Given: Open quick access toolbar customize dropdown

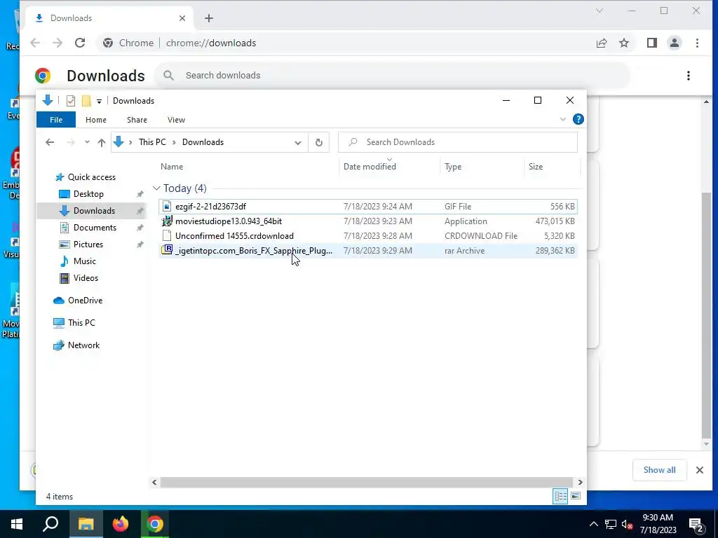Looking at the screenshot, I should tap(99, 101).
